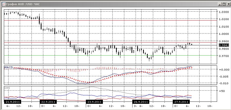The height and width of the screenshot is (110, 231).
Task: Click the +0.000 MACD scale label
Action: click(x=224, y=70)
